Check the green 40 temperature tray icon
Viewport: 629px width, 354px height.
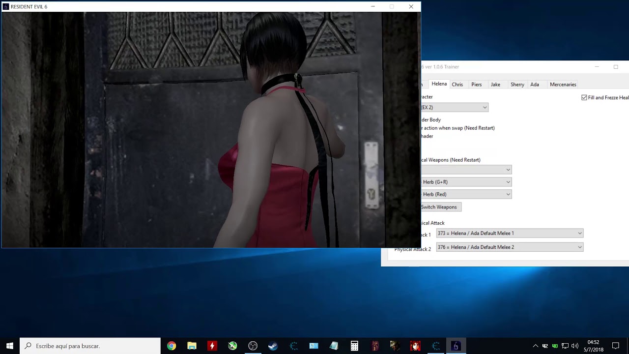pyautogui.click(x=555, y=346)
